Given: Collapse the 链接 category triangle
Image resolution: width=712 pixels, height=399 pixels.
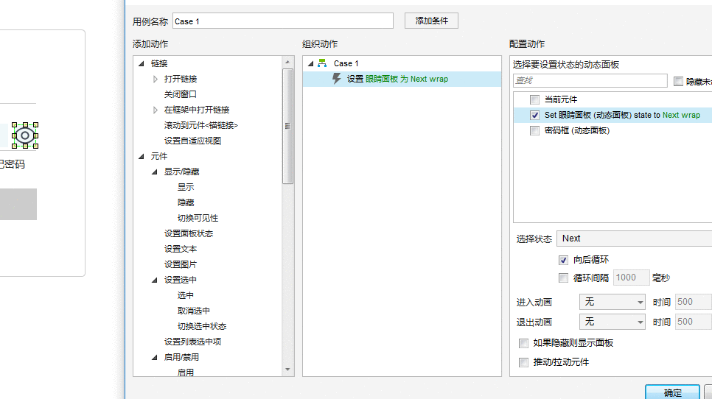Looking at the screenshot, I should [142, 63].
